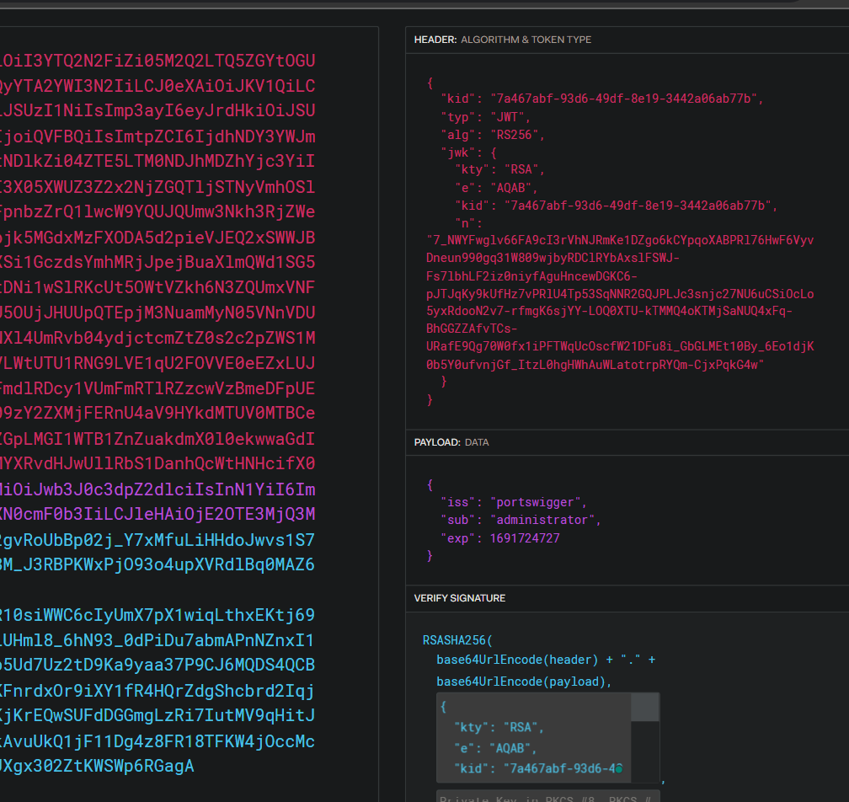Image resolution: width=849 pixels, height=802 pixels.
Task: Click the exp value 1691724727
Action: tap(525, 538)
